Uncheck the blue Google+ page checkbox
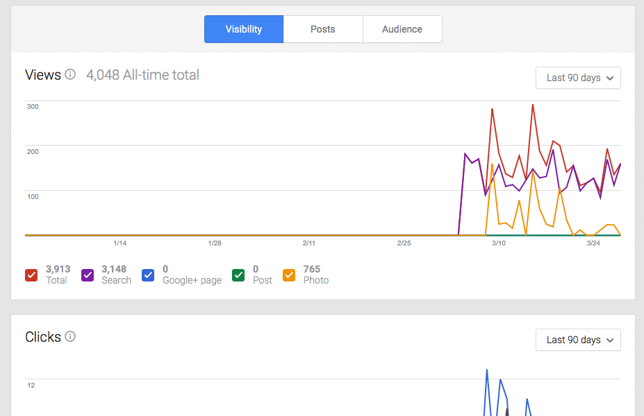 (x=148, y=275)
